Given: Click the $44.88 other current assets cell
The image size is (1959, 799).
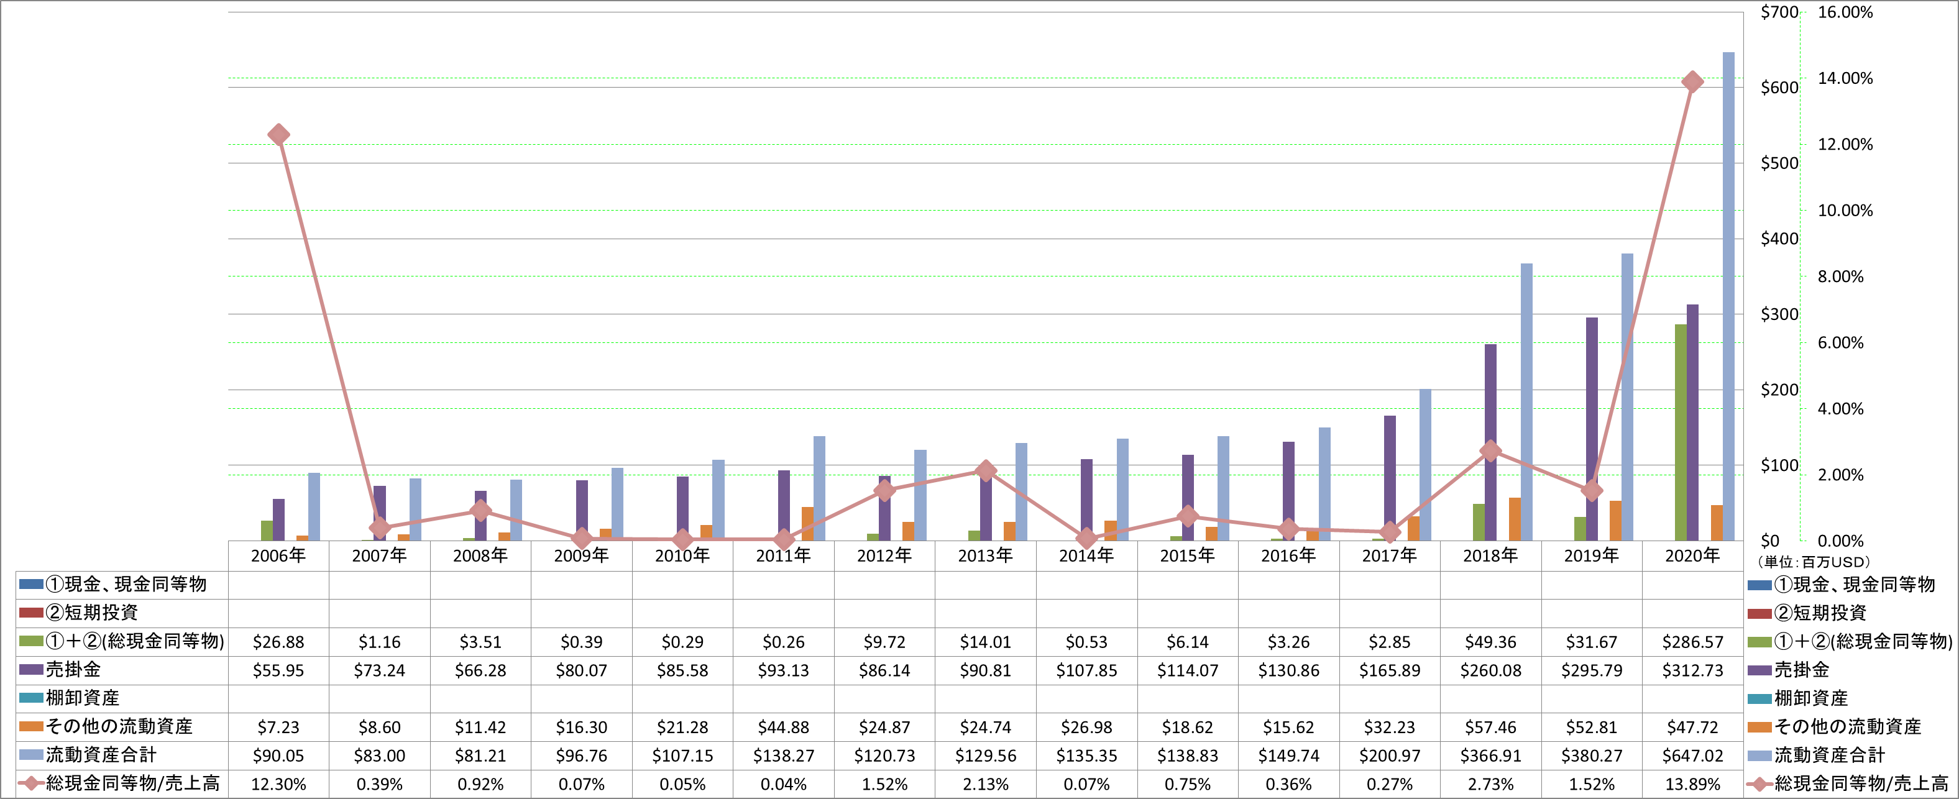Looking at the screenshot, I should click(783, 727).
